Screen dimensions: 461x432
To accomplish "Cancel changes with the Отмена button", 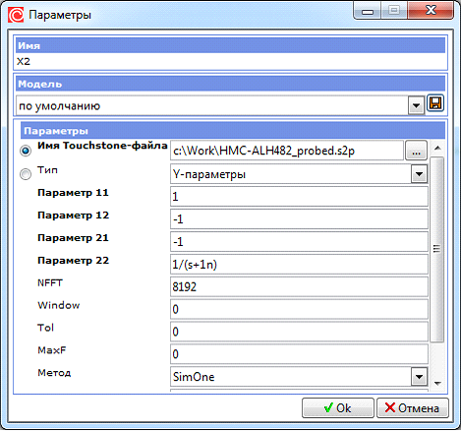I will coord(413,408).
